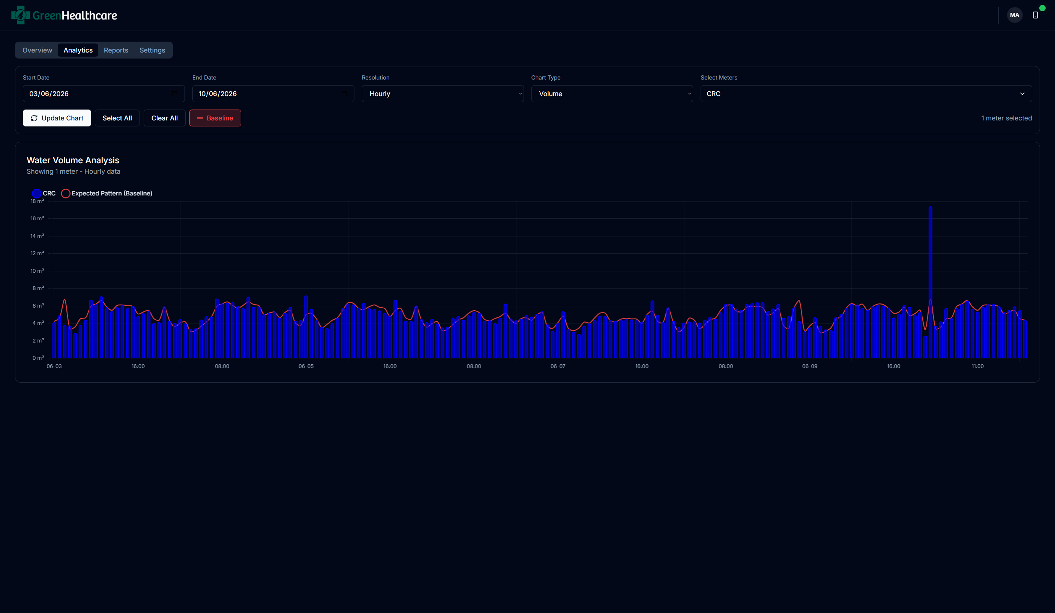Screen dimensions: 1055x613
Task: Click the Select Meters chevron arrow
Action: (1022, 94)
